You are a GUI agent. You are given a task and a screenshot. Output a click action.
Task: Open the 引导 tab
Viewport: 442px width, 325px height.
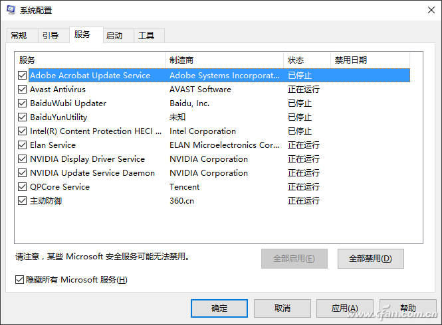click(51, 36)
